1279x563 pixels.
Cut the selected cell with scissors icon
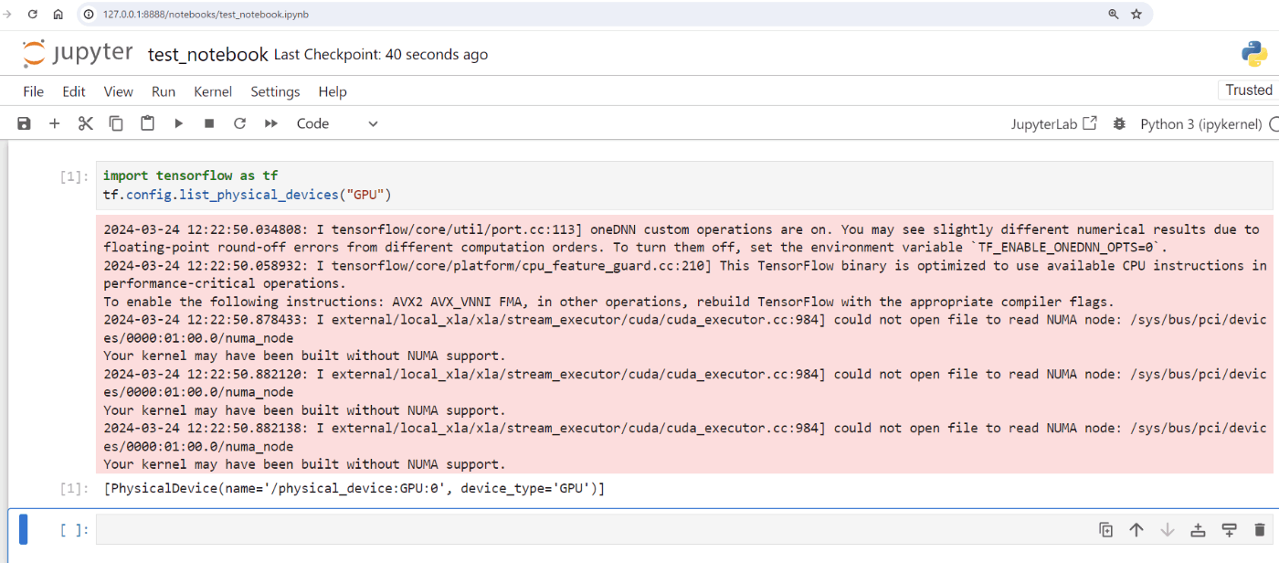click(86, 123)
